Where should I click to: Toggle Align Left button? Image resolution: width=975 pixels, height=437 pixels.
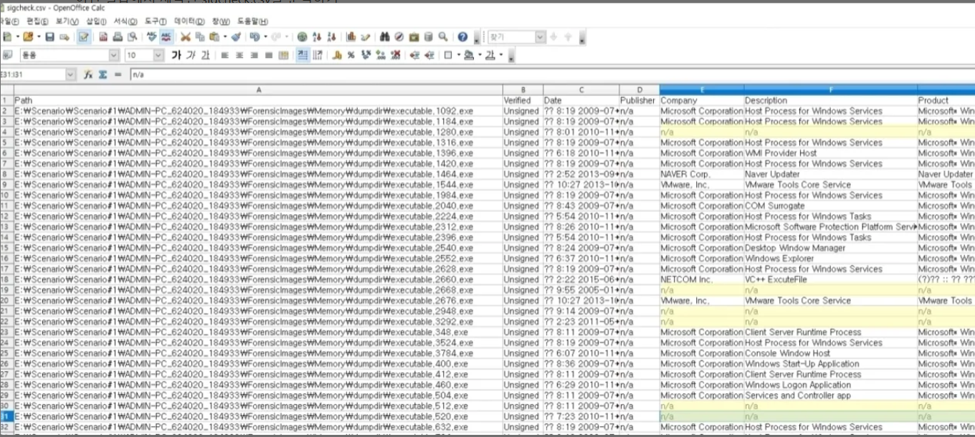224,55
